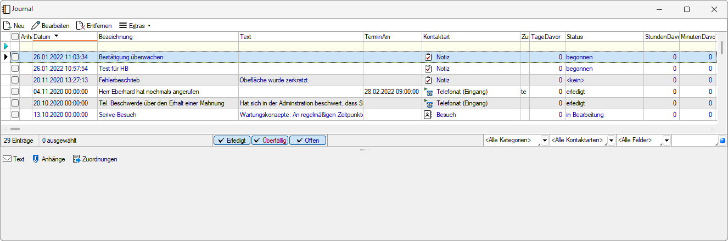Tick the checkbox for 'Test für HB' row
The width and height of the screenshot is (728, 241).
pos(15,69)
